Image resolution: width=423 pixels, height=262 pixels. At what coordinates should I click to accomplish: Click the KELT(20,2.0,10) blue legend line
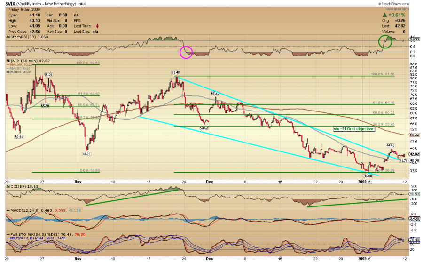point(8,238)
